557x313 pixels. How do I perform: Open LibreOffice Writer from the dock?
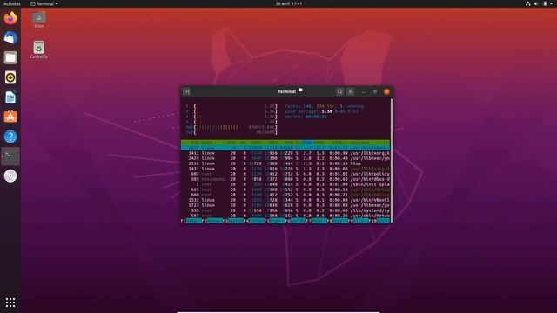click(10, 97)
